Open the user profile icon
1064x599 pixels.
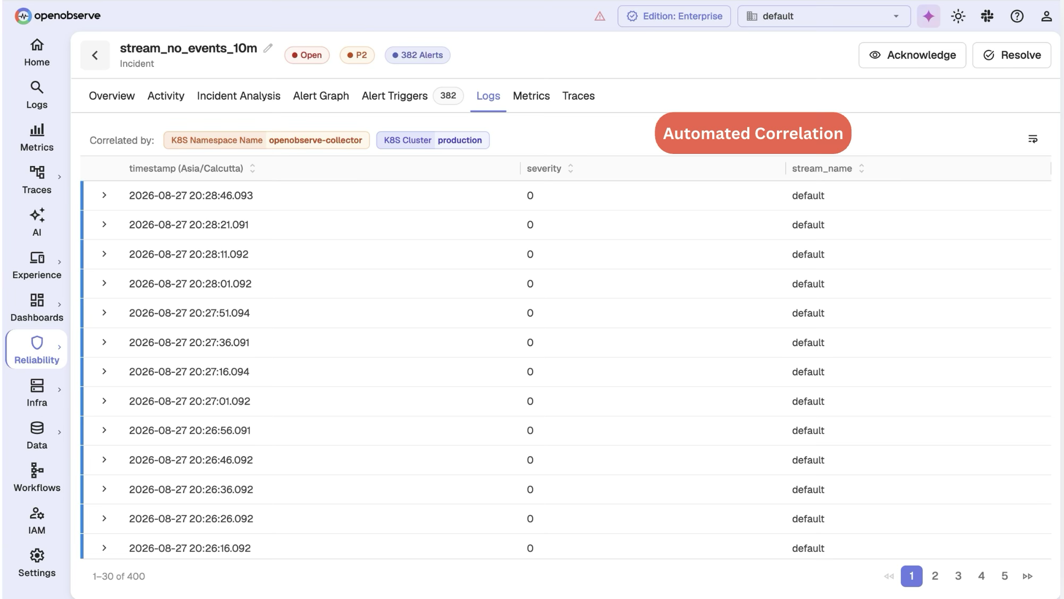(x=1046, y=16)
